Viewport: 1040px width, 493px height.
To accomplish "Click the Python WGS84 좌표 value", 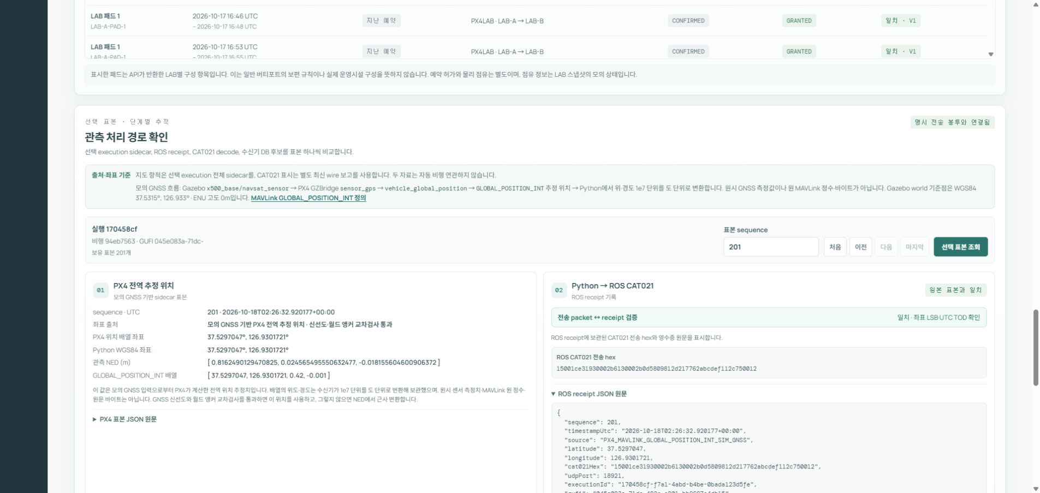I will point(248,350).
